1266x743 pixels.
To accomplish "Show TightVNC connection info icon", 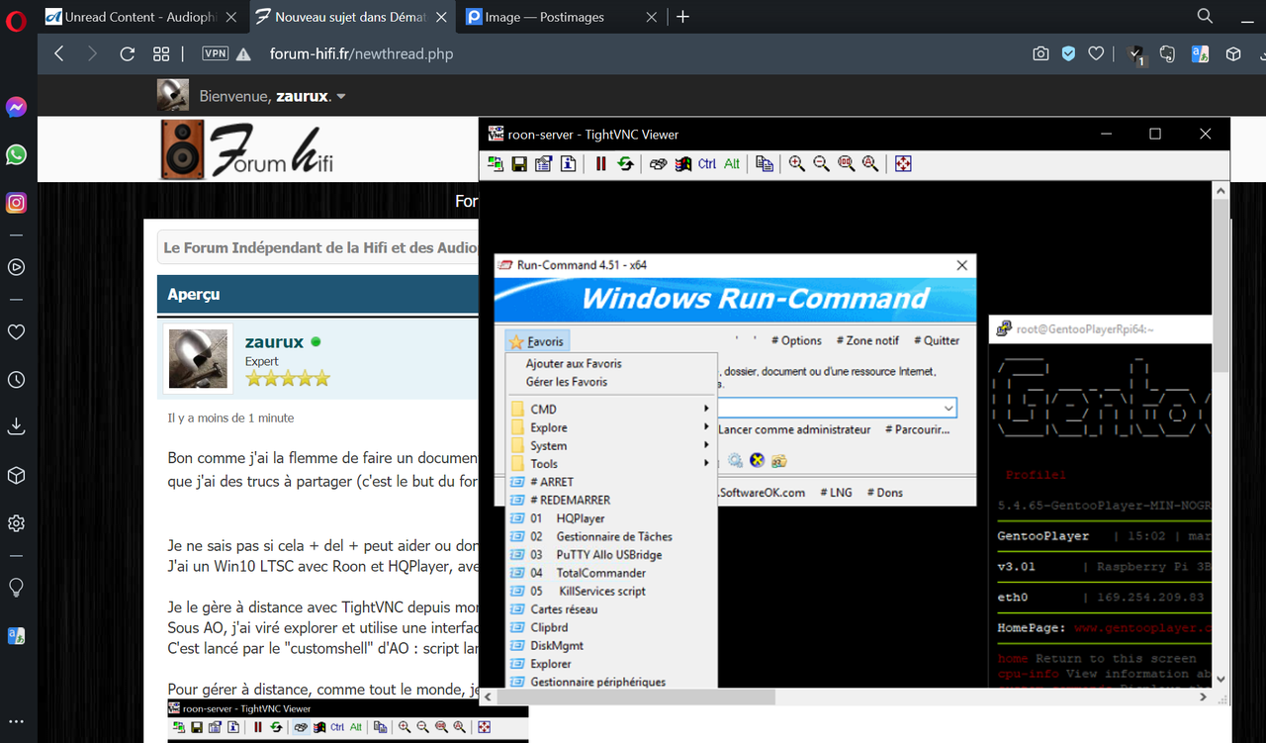I will pos(568,164).
